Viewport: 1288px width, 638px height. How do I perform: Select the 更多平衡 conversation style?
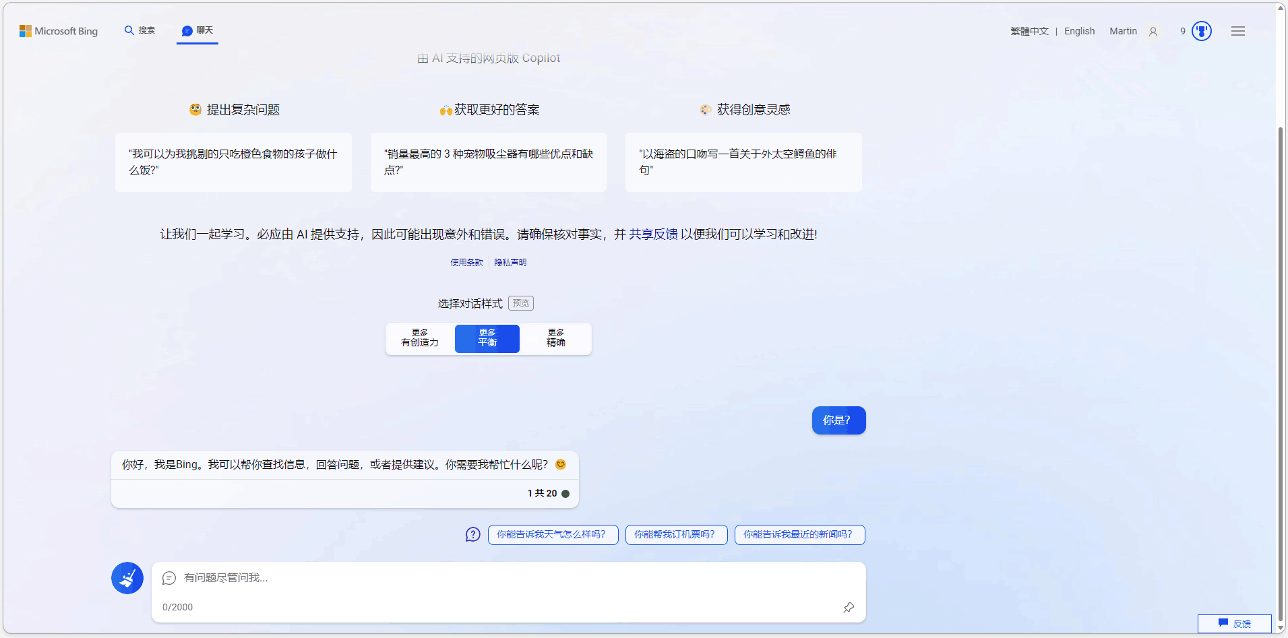[487, 338]
